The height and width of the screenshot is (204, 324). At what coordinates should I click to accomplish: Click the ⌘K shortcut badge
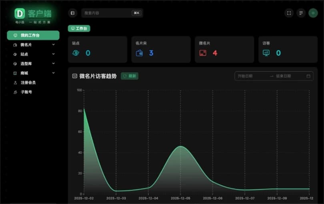(136, 13)
